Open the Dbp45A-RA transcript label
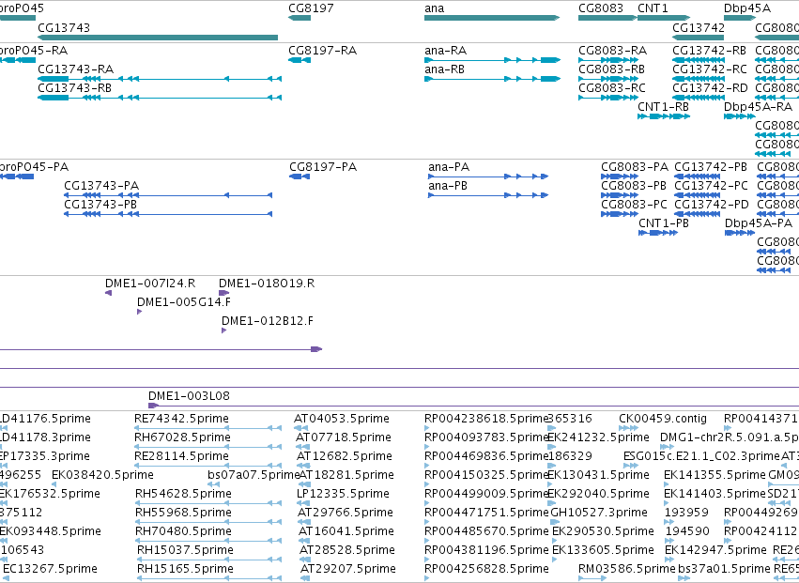This screenshot has width=799, height=583. [x=759, y=106]
